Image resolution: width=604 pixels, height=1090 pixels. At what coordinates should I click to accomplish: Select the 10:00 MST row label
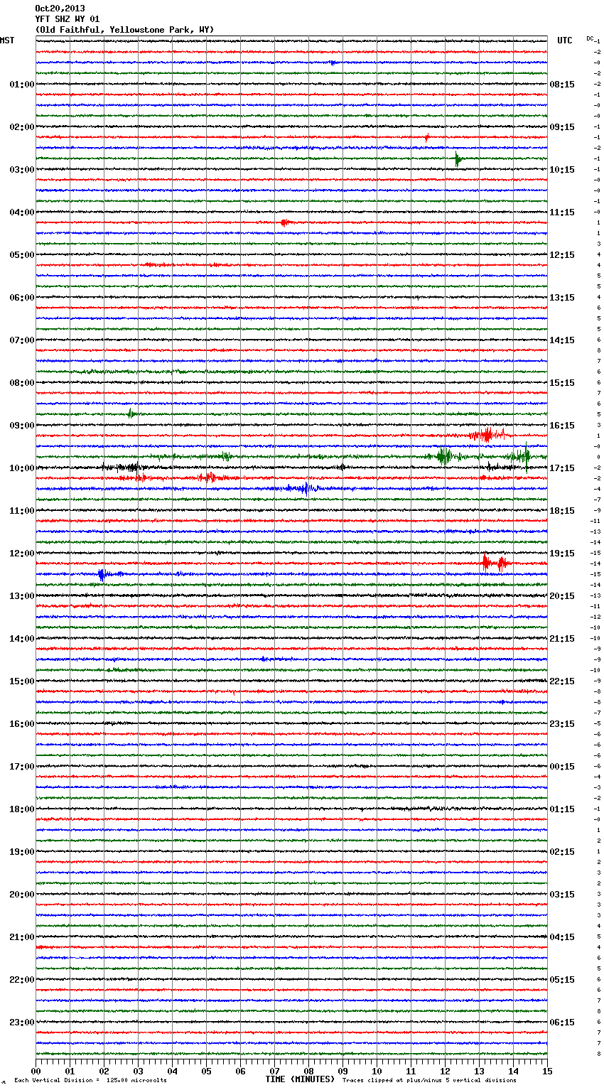click(x=21, y=468)
